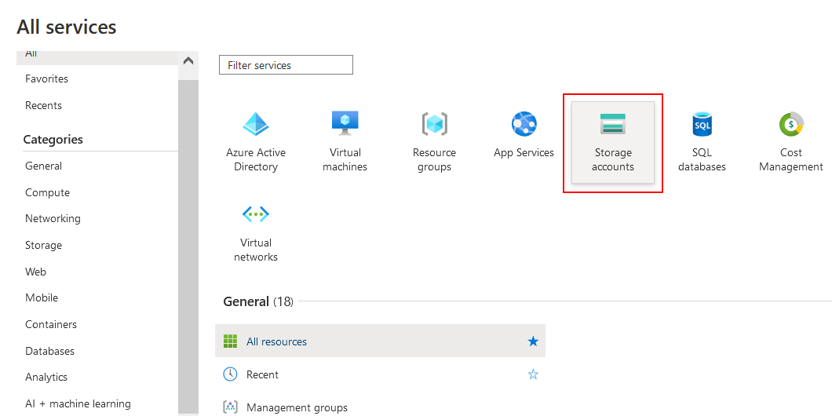Choose the Networking category
The width and height of the screenshot is (832, 416).
pos(53,218)
